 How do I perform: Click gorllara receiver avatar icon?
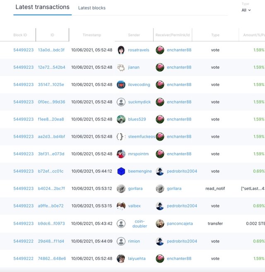[160, 188]
